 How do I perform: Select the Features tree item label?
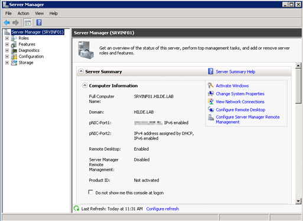click(27, 44)
